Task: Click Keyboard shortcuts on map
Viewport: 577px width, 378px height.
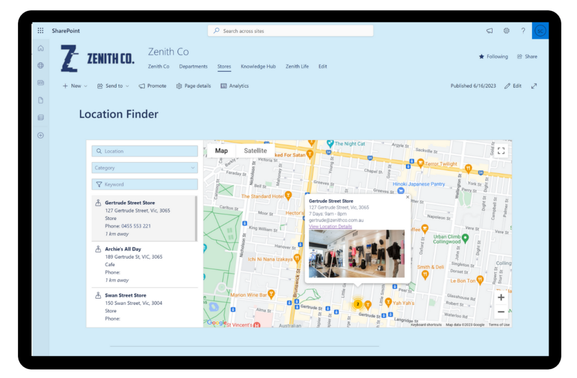Action: pos(426,325)
